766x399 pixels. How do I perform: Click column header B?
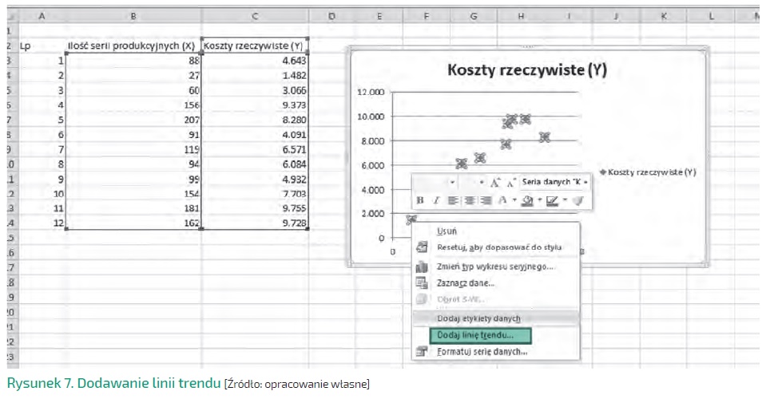133,16
